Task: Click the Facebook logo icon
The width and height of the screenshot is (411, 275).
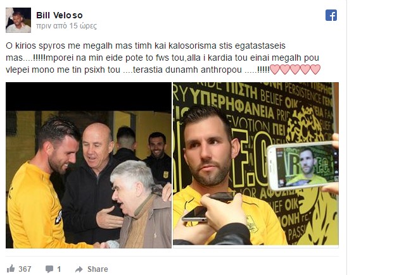Action: [x=331, y=15]
